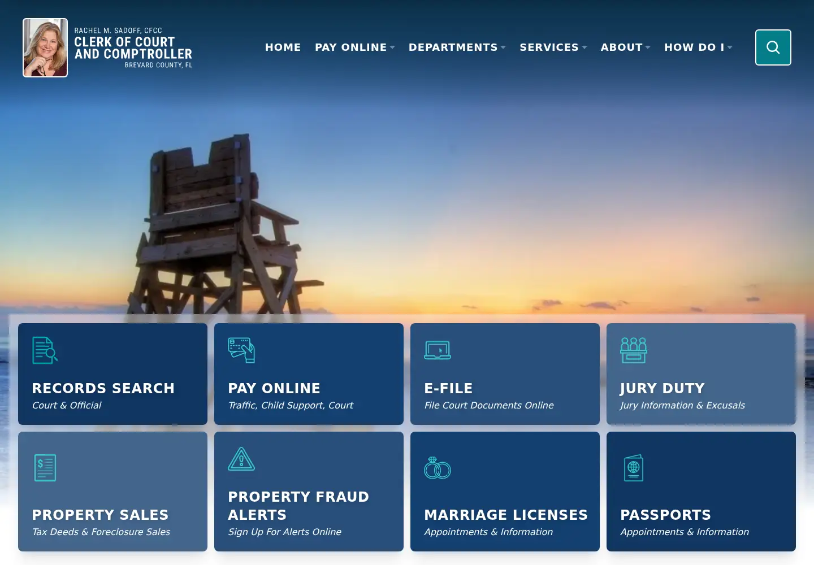814x565 pixels.
Task: Click the Passports booklet icon
Action: 634,468
